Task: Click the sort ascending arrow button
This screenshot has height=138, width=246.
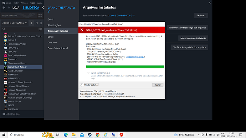Action: coord(31,23)
